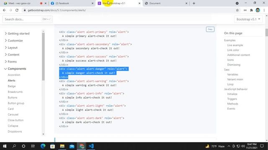Viewport: 268px width, 150px height.
Task: Copy the alert code snippet
Action: pyautogui.click(x=210, y=29)
